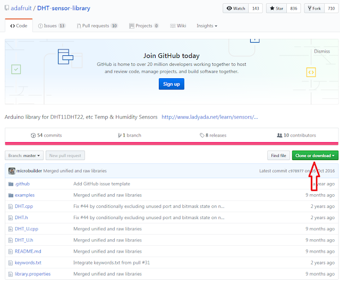Screen dimensions: 340x283
Task: Open the DHT.h file
Action: [21, 218]
